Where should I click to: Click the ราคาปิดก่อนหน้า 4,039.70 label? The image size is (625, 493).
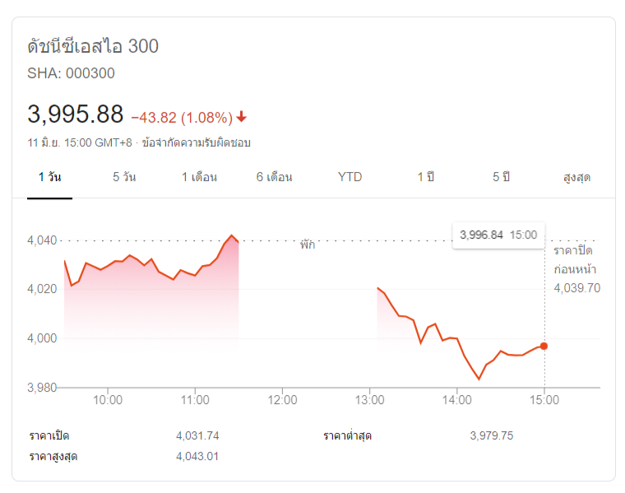pyautogui.click(x=576, y=268)
